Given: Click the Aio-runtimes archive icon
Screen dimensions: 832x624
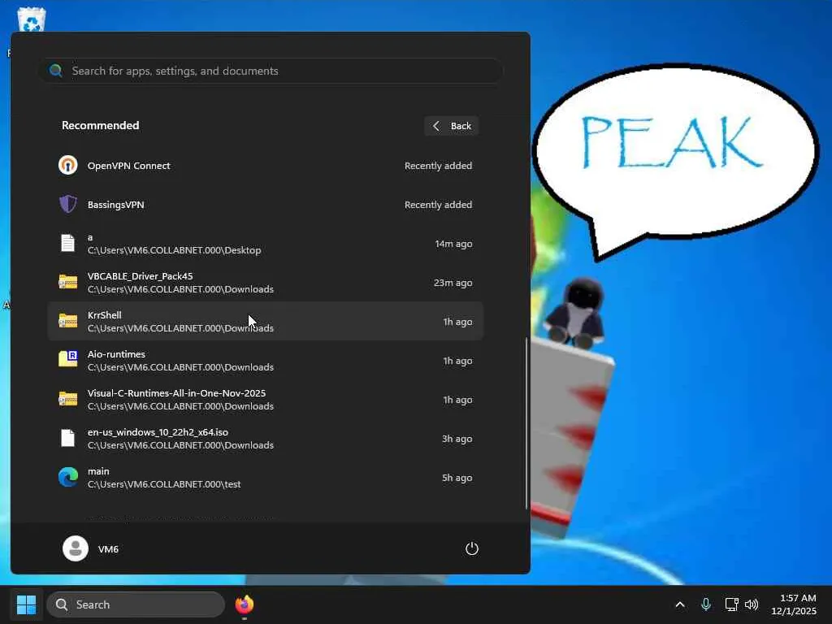Looking at the screenshot, I should 68,359.
